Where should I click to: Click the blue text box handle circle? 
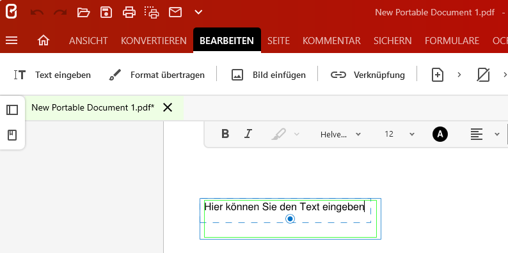tap(290, 219)
